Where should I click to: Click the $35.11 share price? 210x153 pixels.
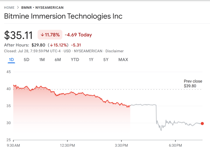(x=19, y=35)
